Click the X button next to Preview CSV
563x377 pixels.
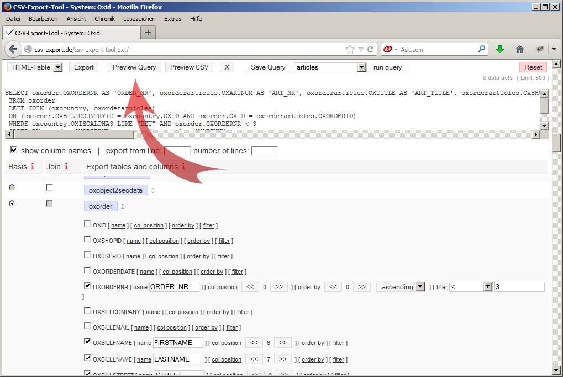click(227, 67)
